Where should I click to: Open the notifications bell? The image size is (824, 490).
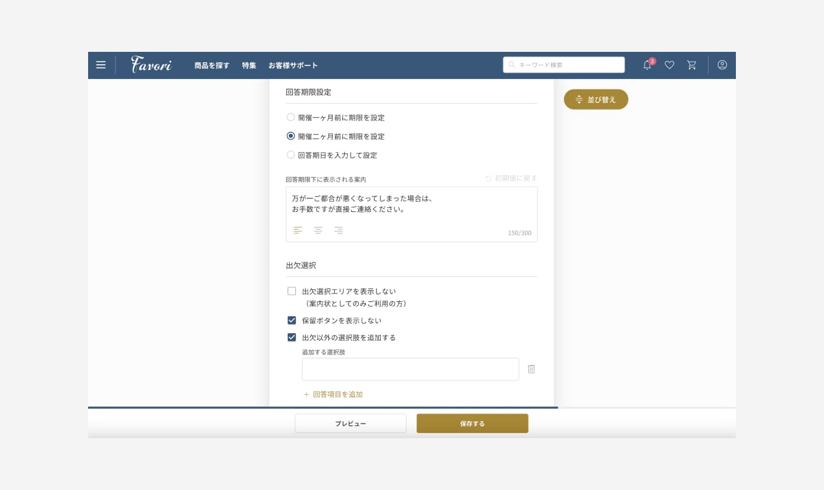pos(647,65)
